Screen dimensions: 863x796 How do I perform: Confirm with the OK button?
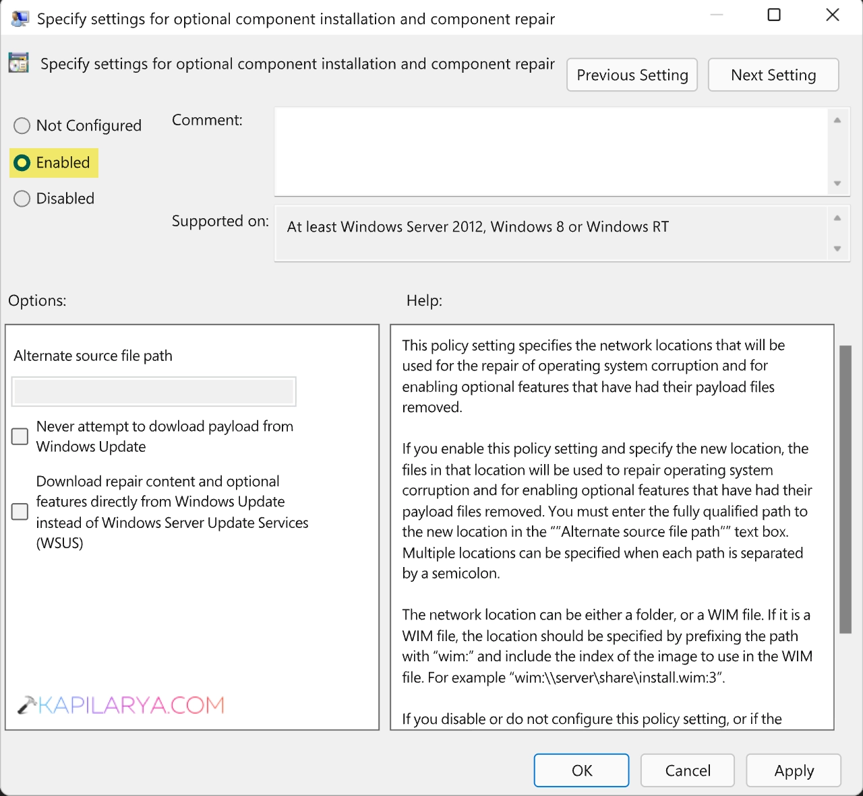[x=582, y=770]
